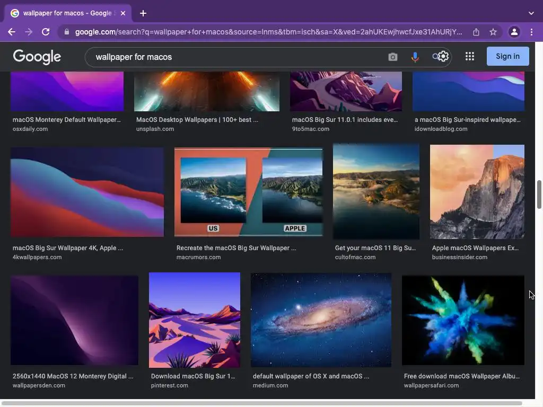Viewport: 543px width, 407px height.
Task: Open dark purple Monterey Digital wallpaper image
Action: pyautogui.click(x=74, y=320)
